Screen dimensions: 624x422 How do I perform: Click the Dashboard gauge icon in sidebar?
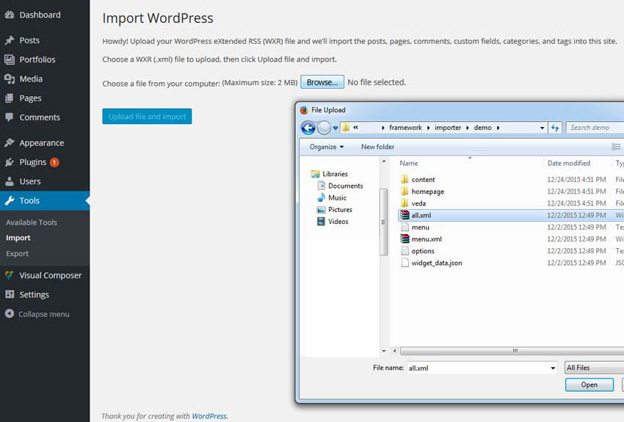(x=10, y=15)
